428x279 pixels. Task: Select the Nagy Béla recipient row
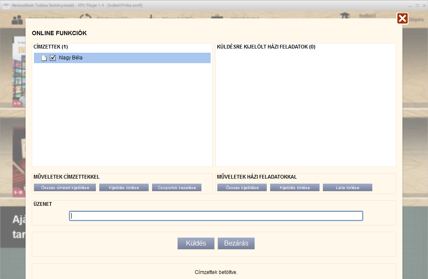[x=122, y=58]
